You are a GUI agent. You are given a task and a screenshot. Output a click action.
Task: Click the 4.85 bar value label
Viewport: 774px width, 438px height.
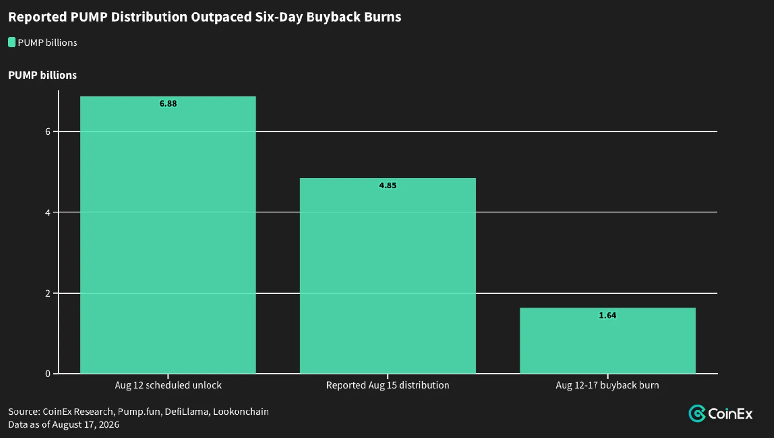click(x=387, y=185)
